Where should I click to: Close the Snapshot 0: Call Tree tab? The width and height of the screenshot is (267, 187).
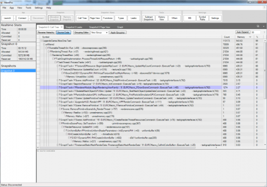tap(62, 27)
